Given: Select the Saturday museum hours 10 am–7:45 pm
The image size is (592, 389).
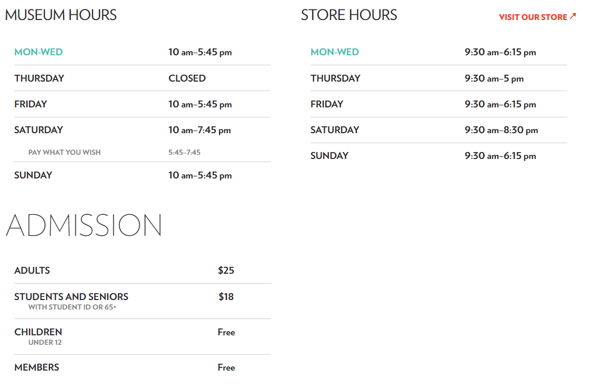Looking at the screenshot, I should (x=199, y=130).
